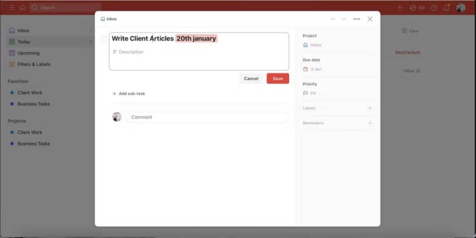Add a reminder with plus icon
Viewport: 476px width, 238px height.
pos(370,123)
